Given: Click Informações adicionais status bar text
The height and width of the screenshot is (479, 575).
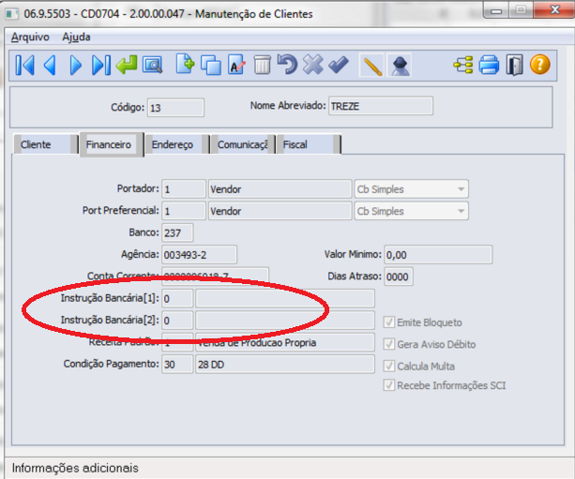Looking at the screenshot, I should (x=75, y=468).
